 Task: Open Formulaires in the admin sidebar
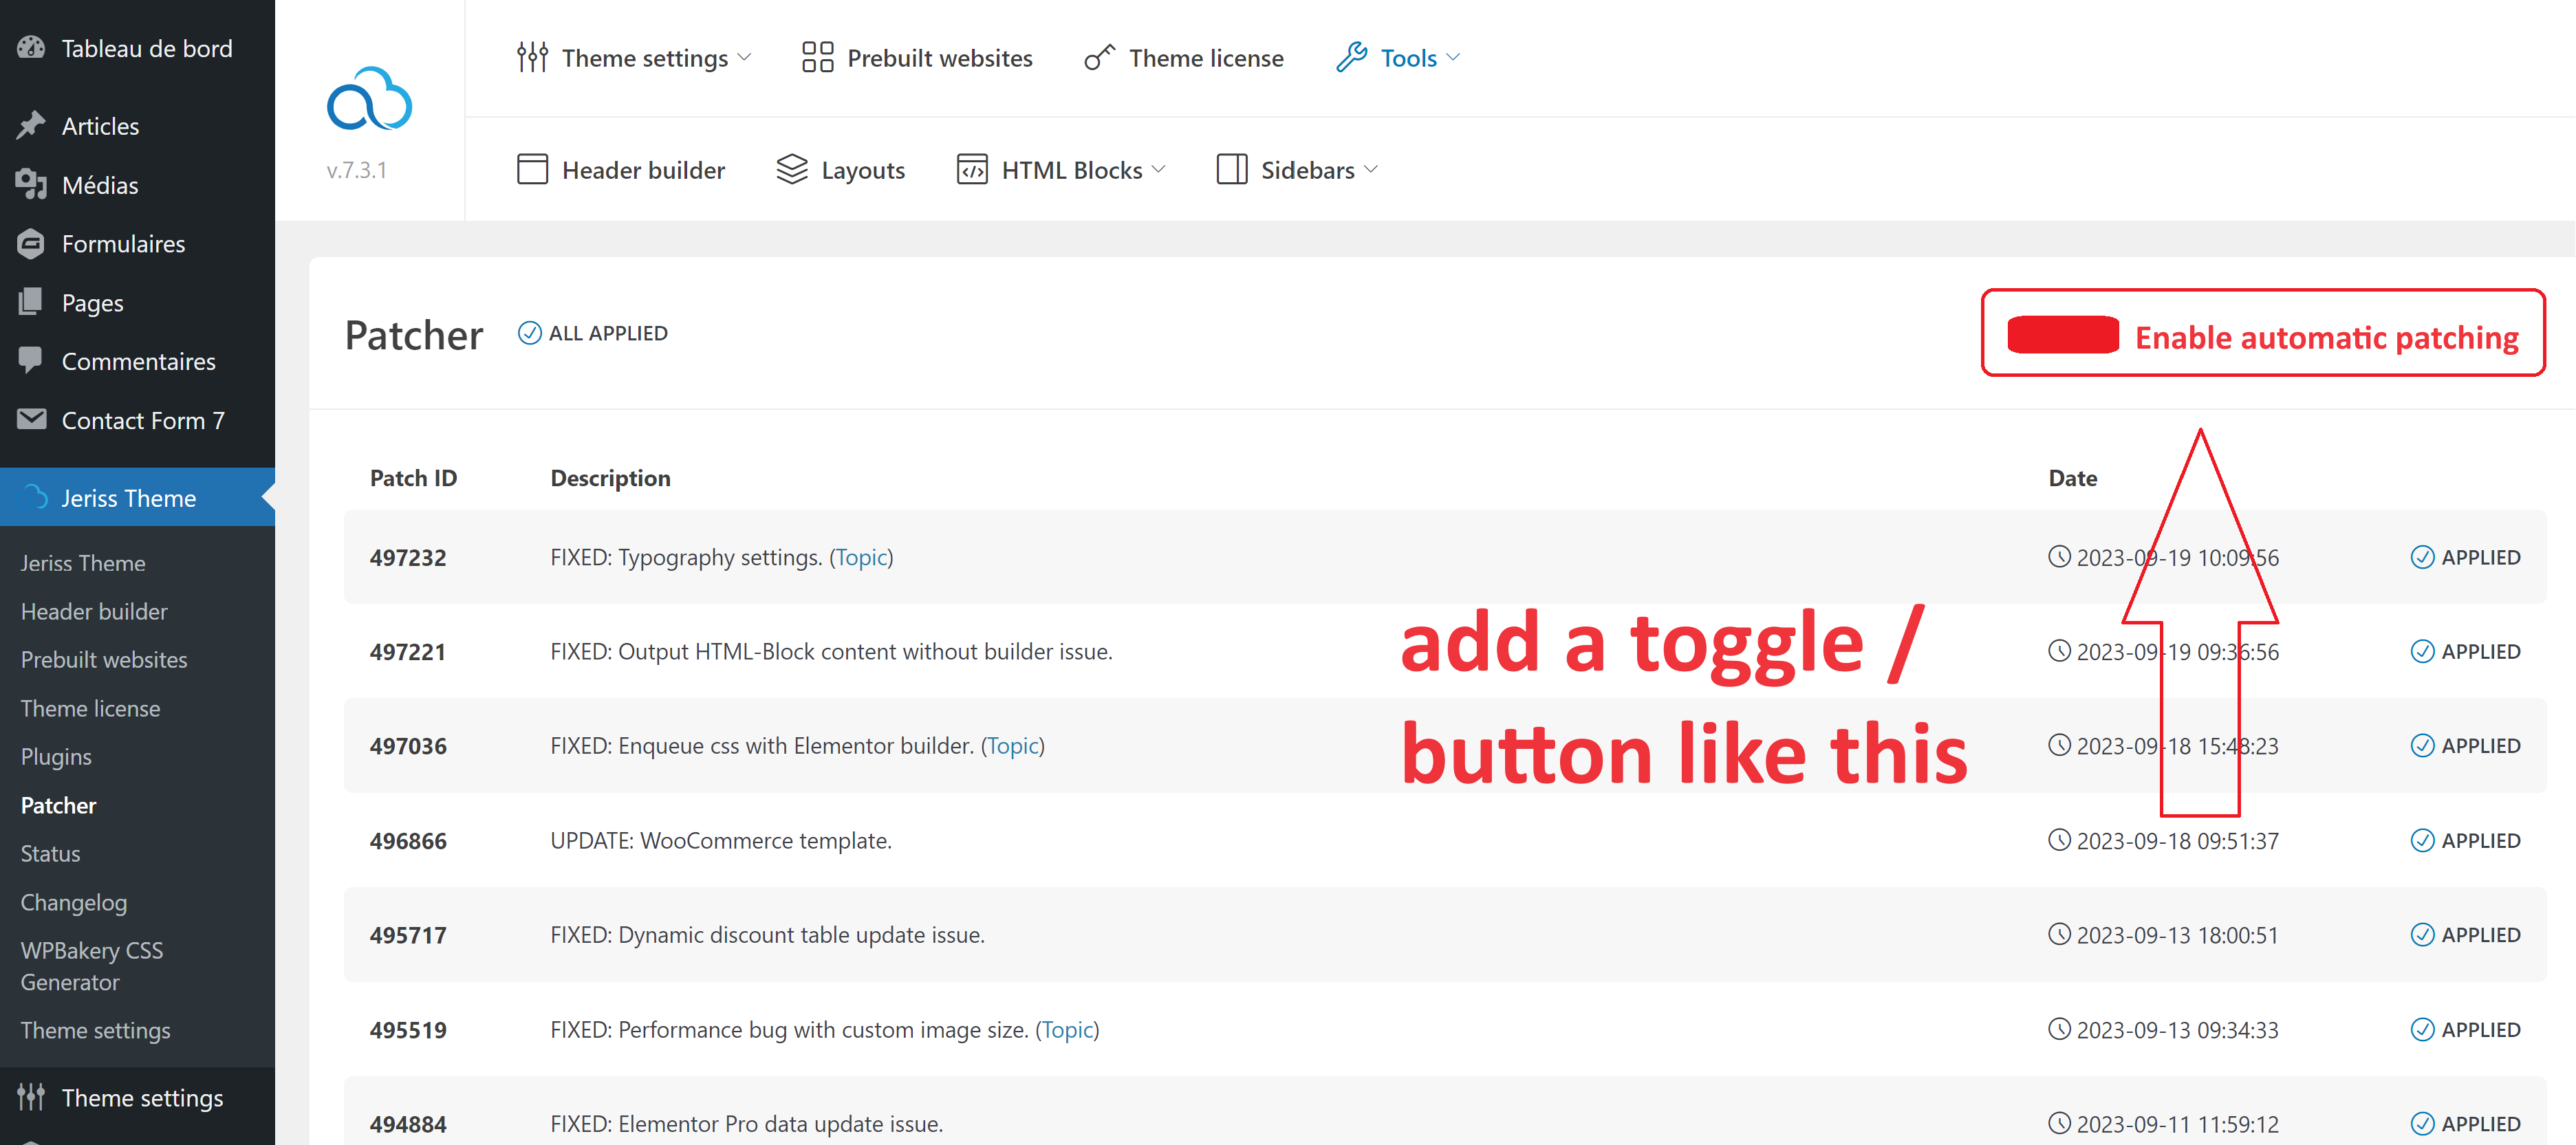click(x=137, y=244)
